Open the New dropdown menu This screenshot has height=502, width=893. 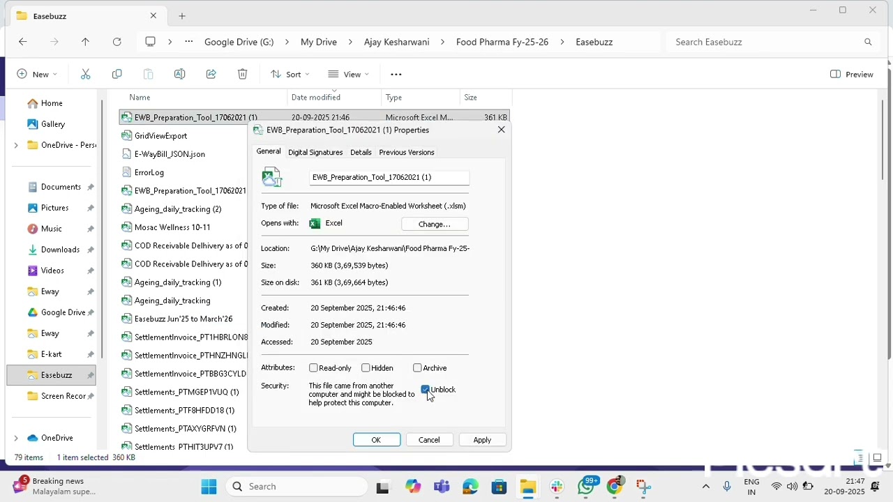pyautogui.click(x=37, y=74)
